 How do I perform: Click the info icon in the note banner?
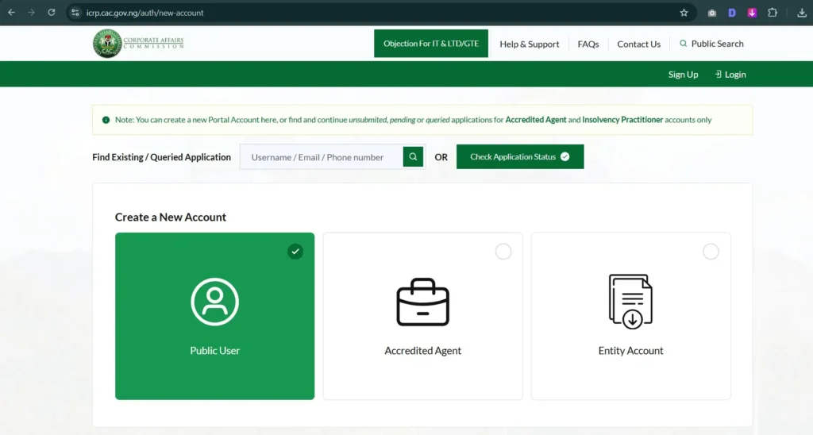pos(106,120)
